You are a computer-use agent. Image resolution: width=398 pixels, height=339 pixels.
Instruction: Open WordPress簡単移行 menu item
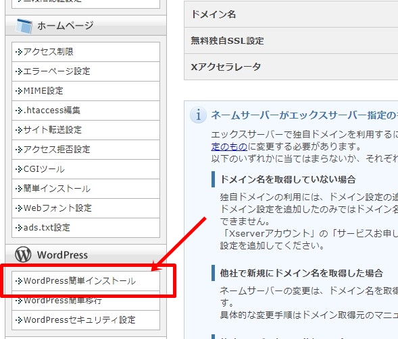click(86, 301)
